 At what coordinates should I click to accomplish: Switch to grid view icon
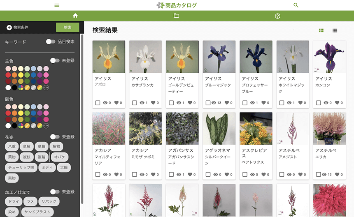pos(321,30)
